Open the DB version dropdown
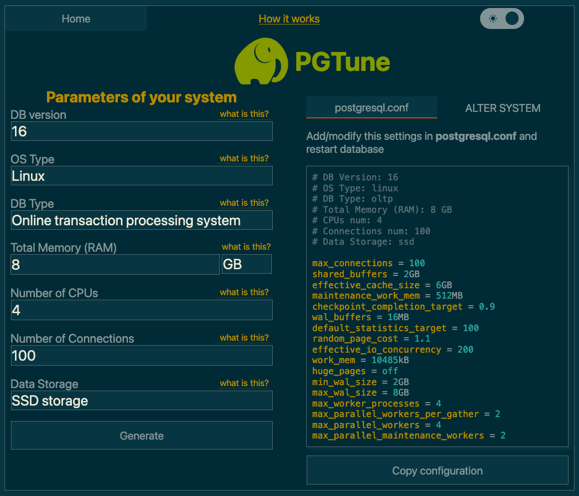The width and height of the screenshot is (579, 496). 141,131
